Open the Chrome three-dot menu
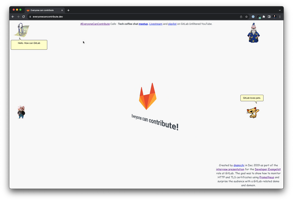 (280, 17)
